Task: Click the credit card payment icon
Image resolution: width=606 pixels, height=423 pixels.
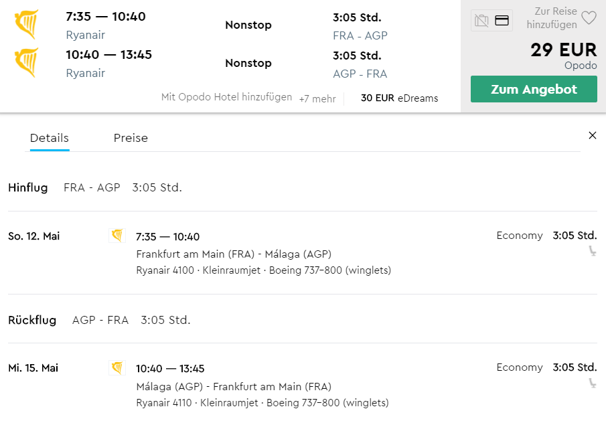Action: tap(500, 21)
